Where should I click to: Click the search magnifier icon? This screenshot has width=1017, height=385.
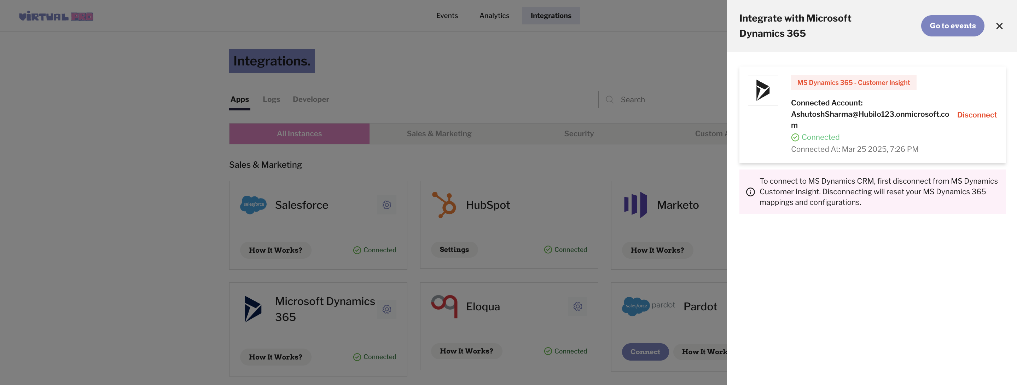click(x=610, y=99)
